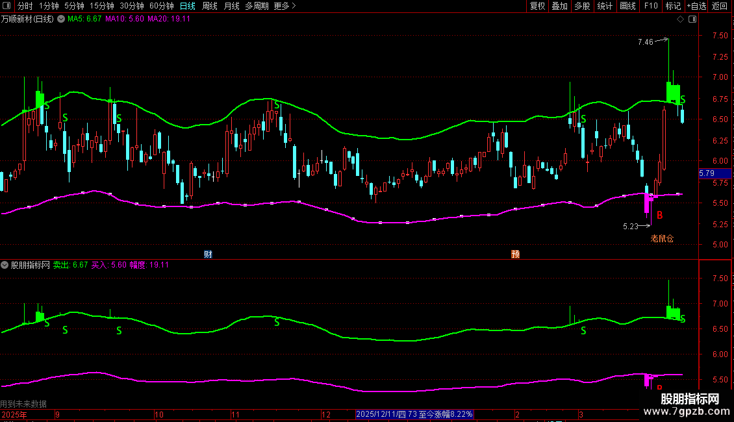Click the window split icon in chart header
This screenshot has width=734, height=422.
(692, 19)
